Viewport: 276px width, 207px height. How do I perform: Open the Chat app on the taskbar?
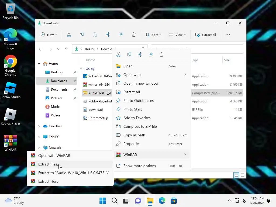[x=138, y=201]
